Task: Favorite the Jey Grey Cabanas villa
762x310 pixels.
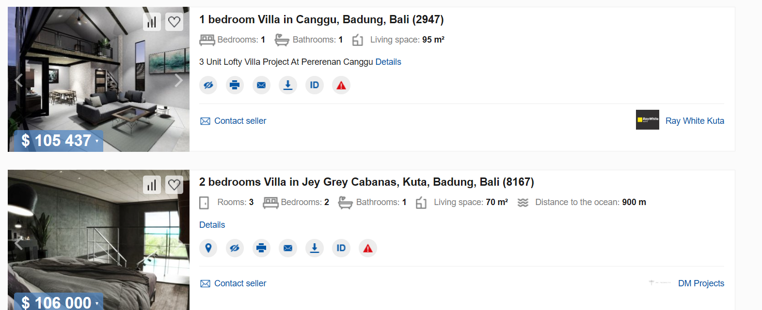Action: (x=174, y=185)
